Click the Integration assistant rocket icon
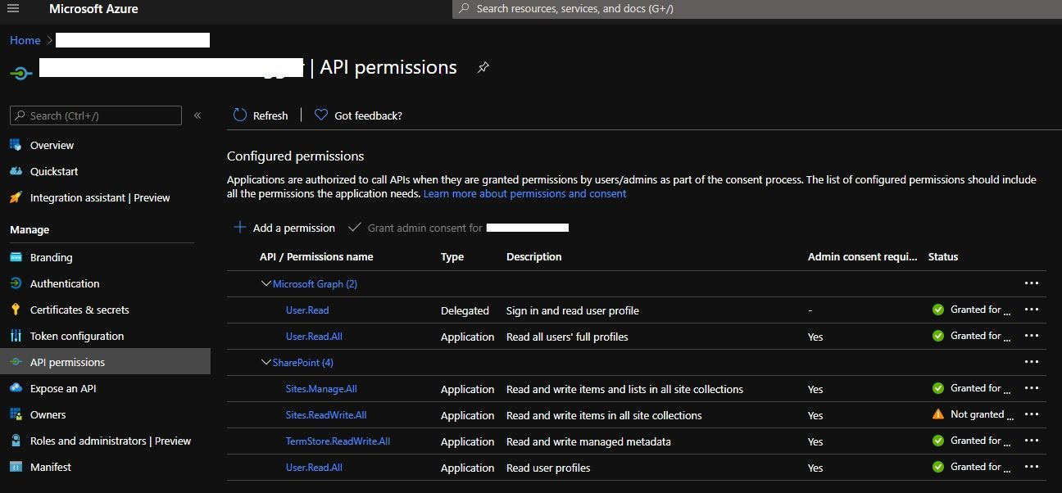The width and height of the screenshot is (1062, 493). pyautogui.click(x=16, y=197)
